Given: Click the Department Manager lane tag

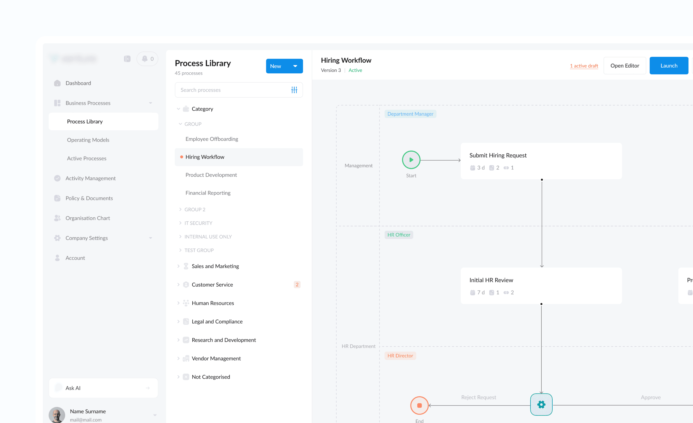Looking at the screenshot, I should 410,114.
